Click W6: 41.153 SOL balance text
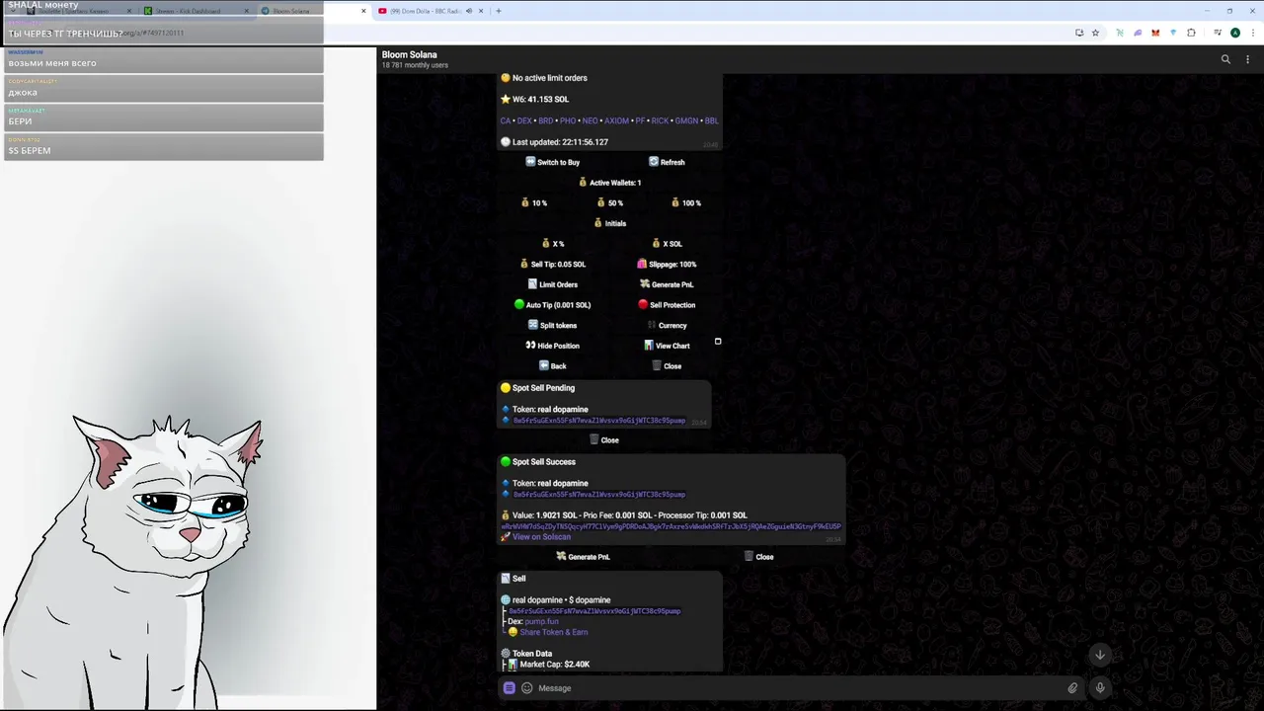 coord(540,100)
